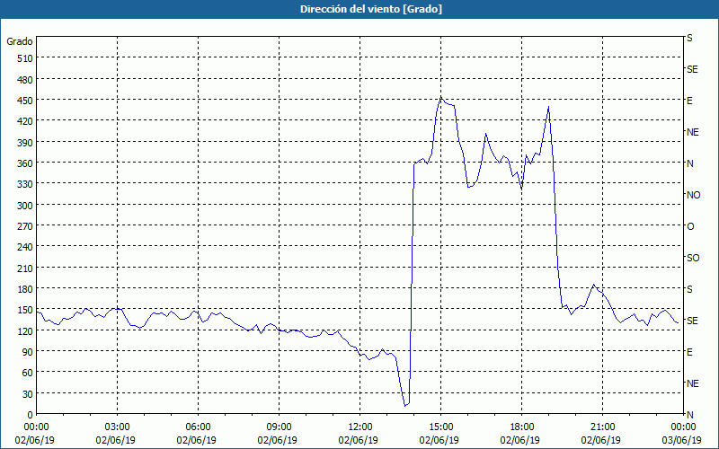This screenshot has height=449, width=719.
Task: Click the 60 y-axis tick label
Action: point(28,373)
